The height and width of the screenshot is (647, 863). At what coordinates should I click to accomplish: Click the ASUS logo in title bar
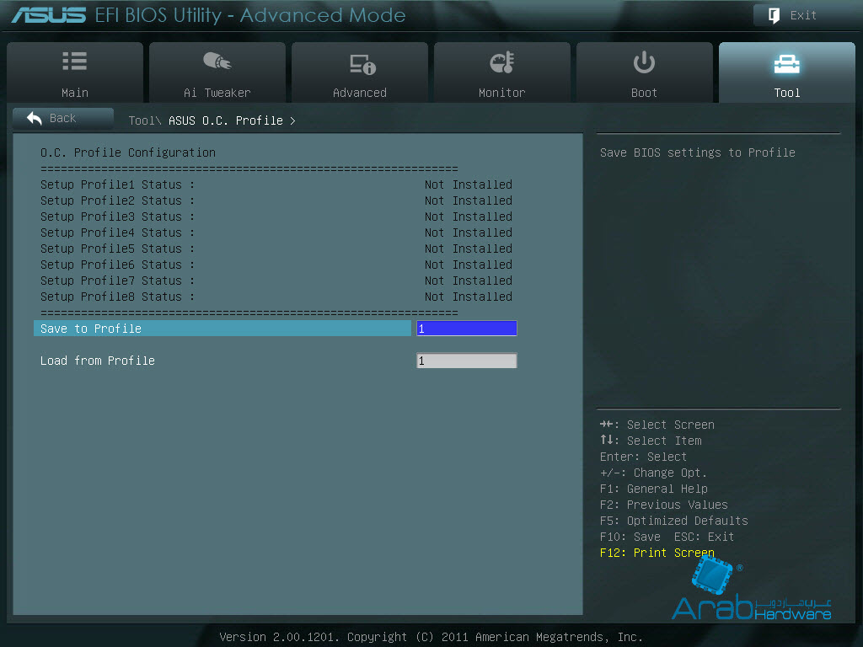[x=49, y=15]
